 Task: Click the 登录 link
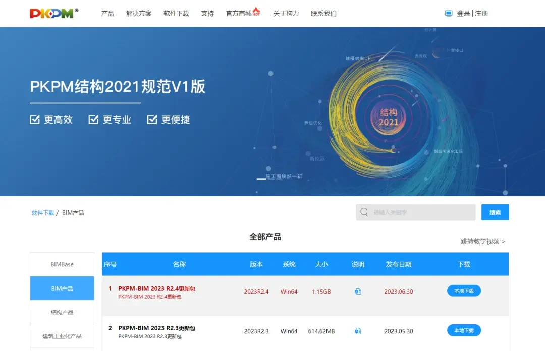463,14
